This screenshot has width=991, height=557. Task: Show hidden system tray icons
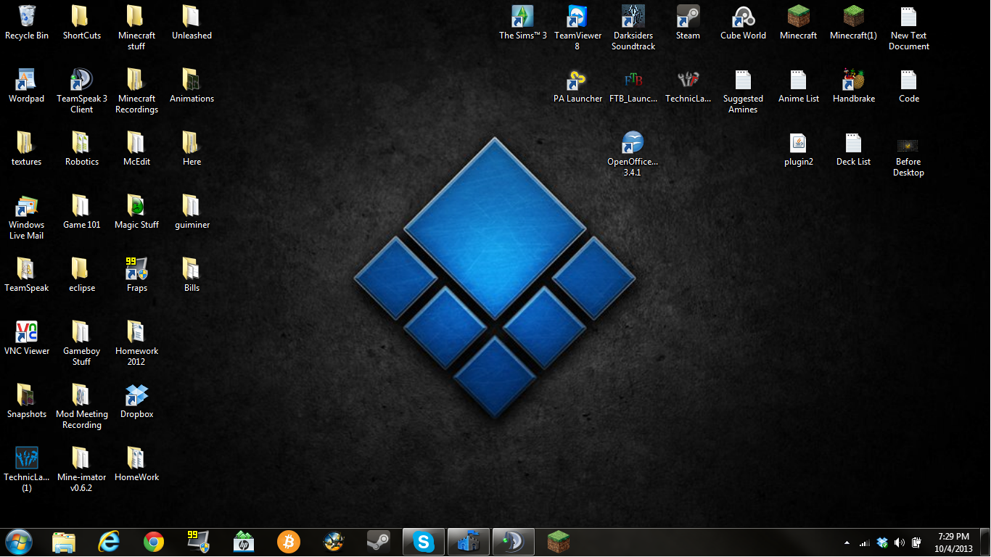pyautogui.click(x=847, y=542)
